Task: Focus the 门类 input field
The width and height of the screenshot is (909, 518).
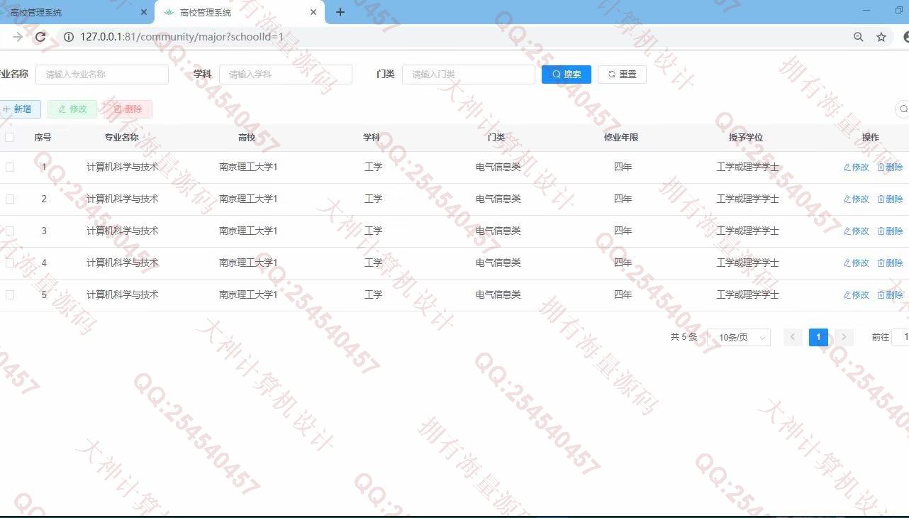Action: [469, 75]
